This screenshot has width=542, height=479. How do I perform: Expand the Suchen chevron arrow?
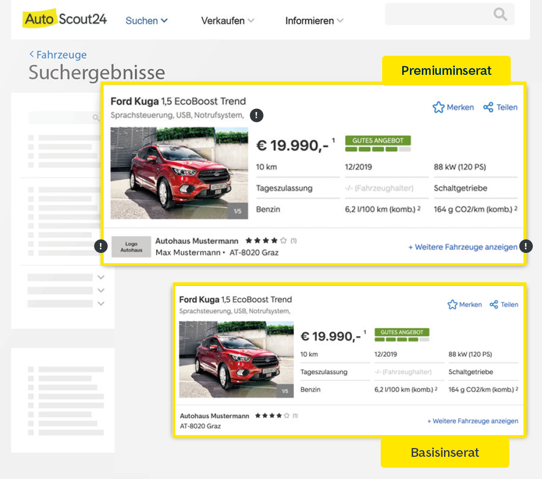[x=164, y=21]
